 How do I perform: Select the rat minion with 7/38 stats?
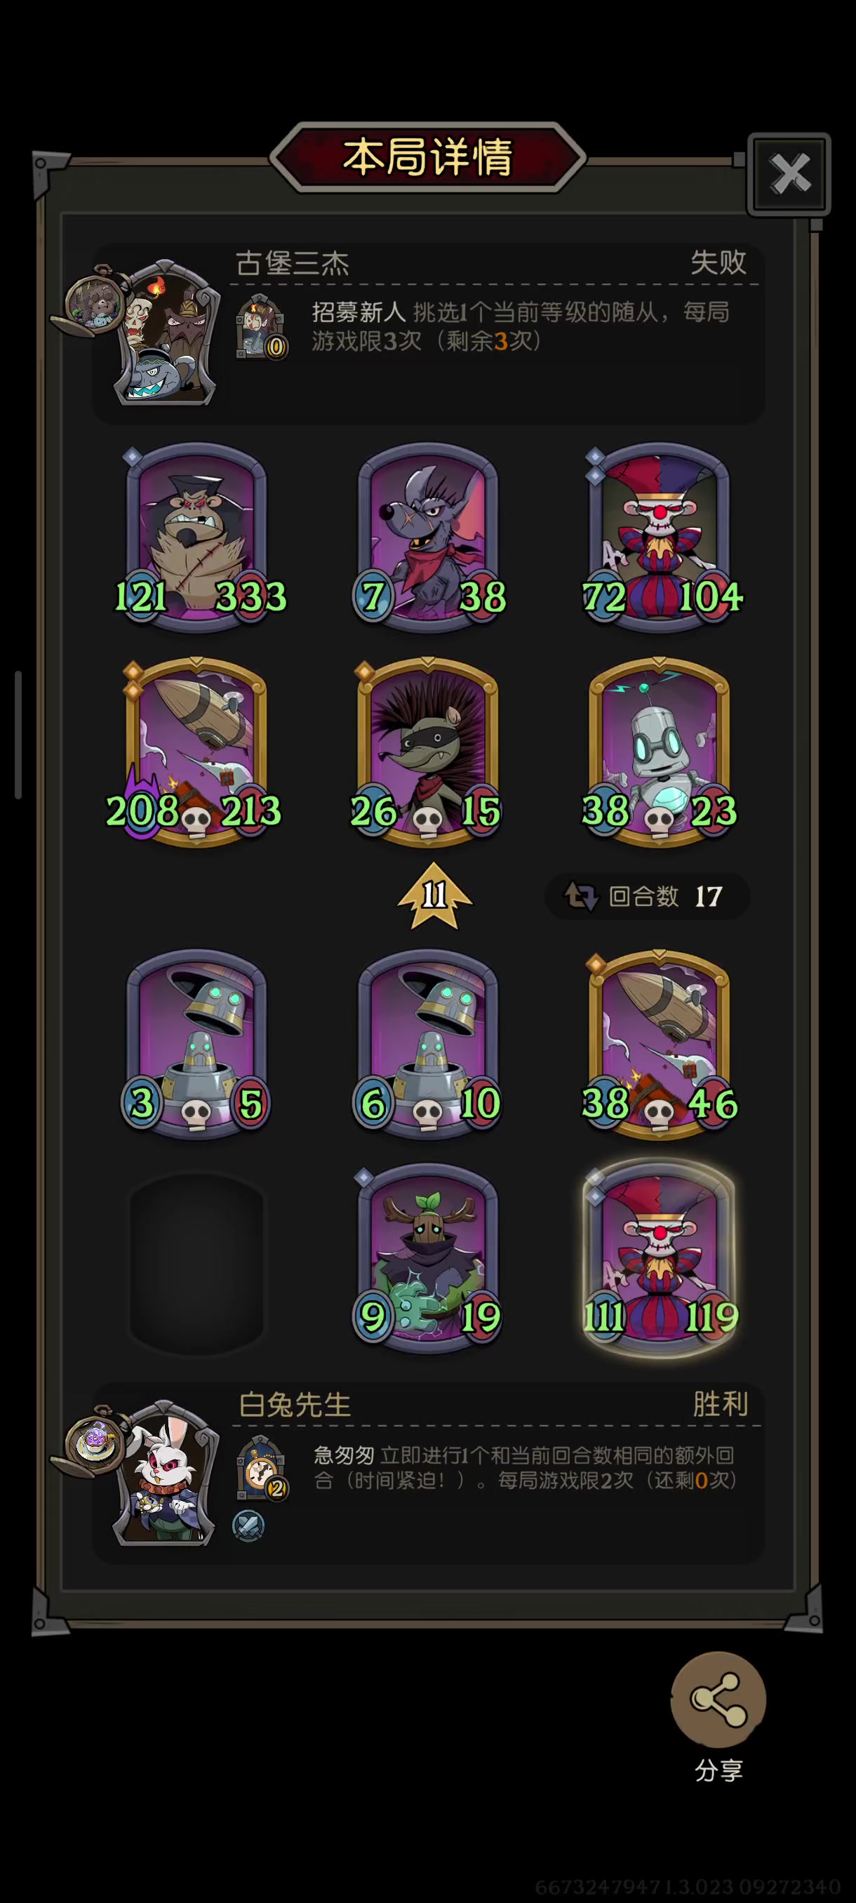pyautogui.click(x=427, y=537)
